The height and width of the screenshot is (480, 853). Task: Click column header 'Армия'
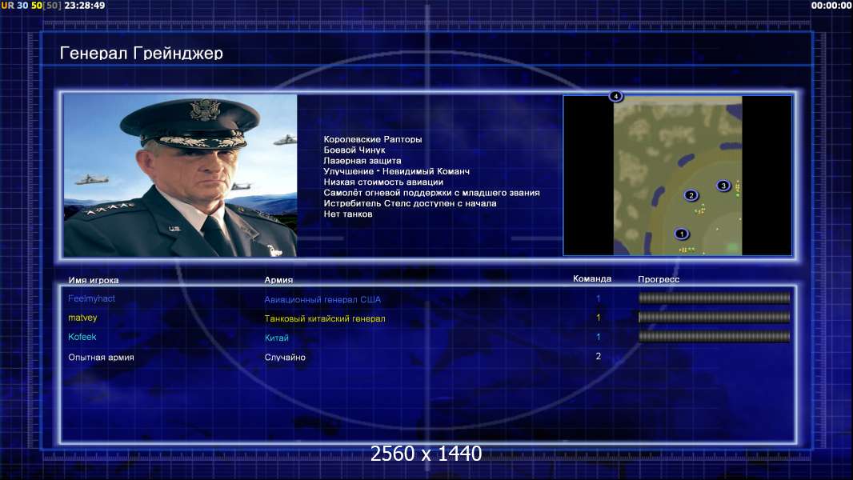pyautogui.click(x=278, y=280)
